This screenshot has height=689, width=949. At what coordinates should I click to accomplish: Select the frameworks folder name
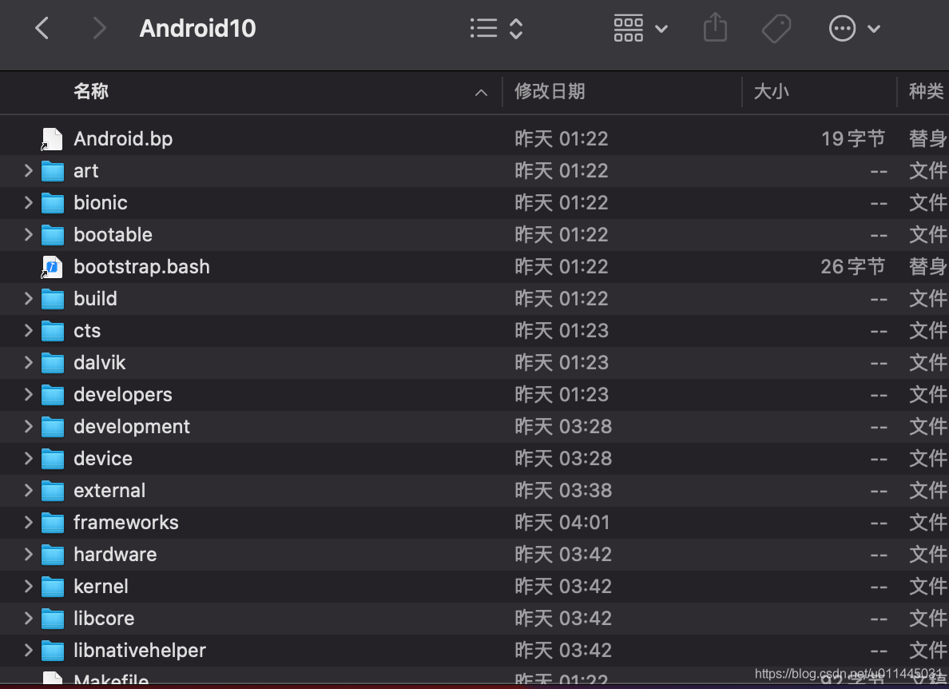[126, 523]
